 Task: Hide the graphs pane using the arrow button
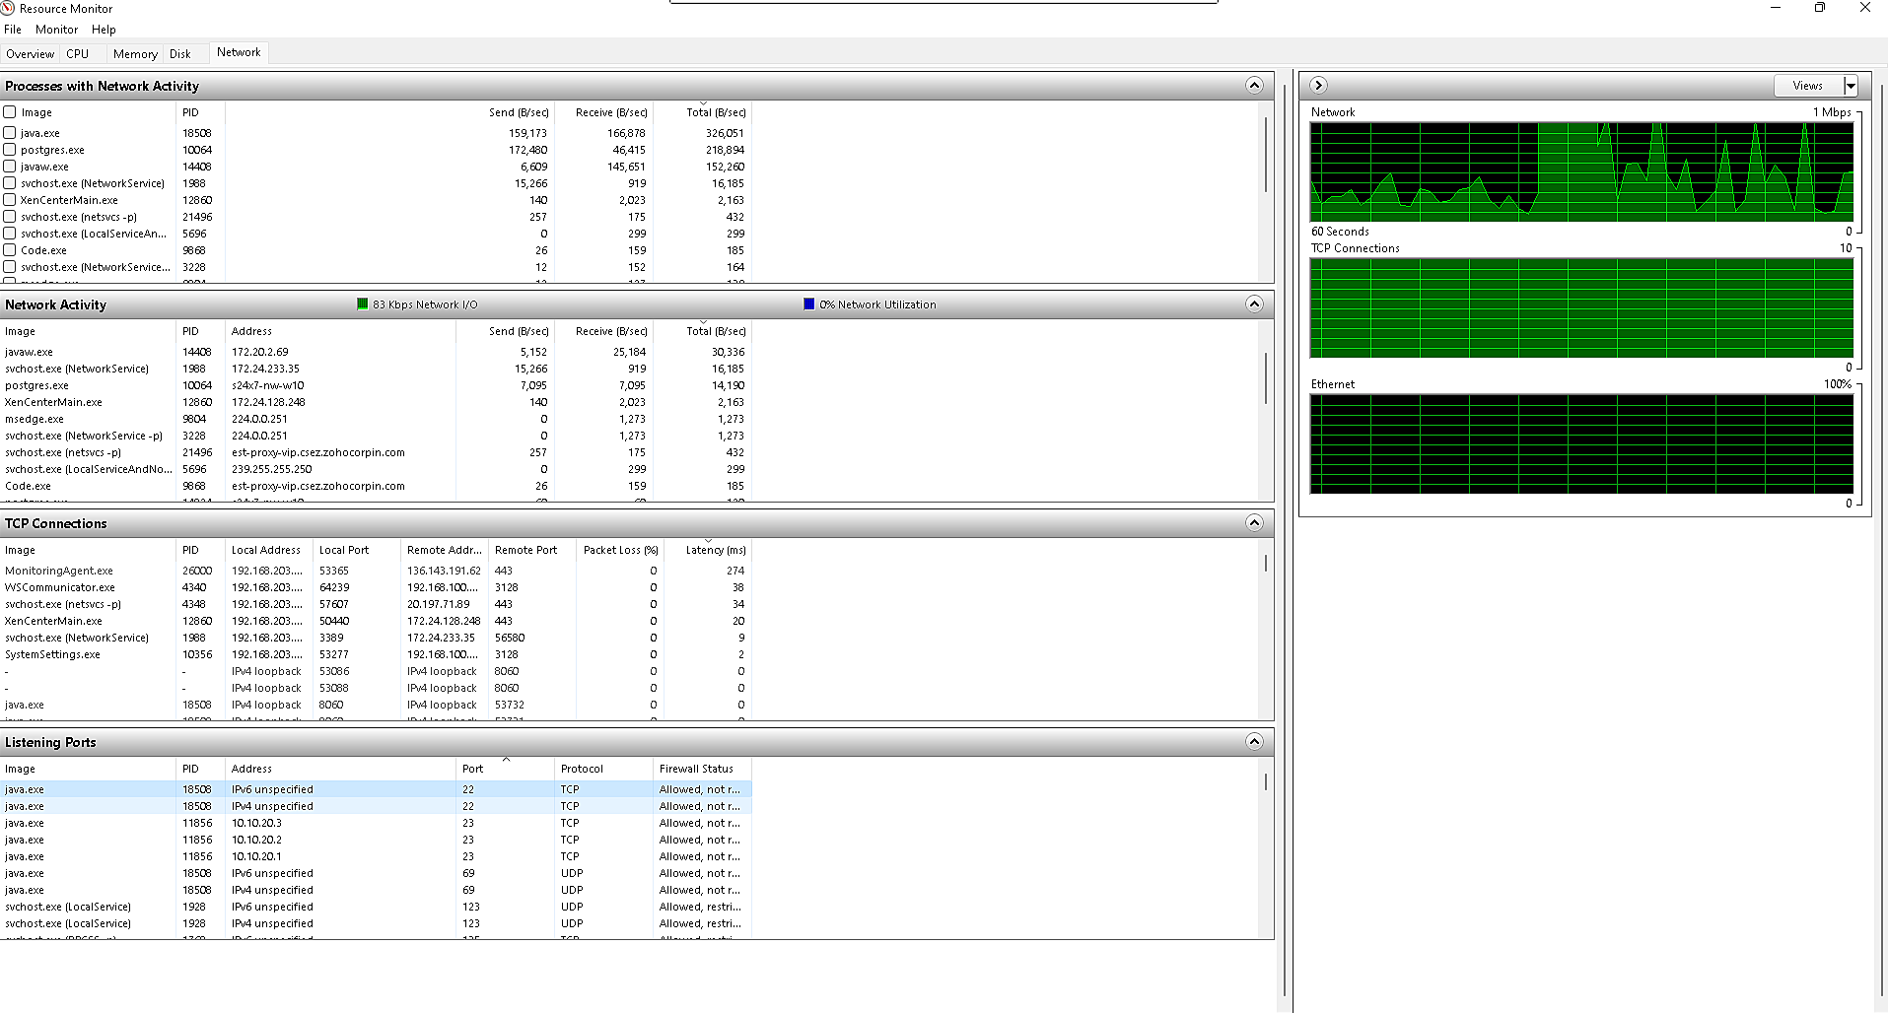click(x=1318, y=86)
